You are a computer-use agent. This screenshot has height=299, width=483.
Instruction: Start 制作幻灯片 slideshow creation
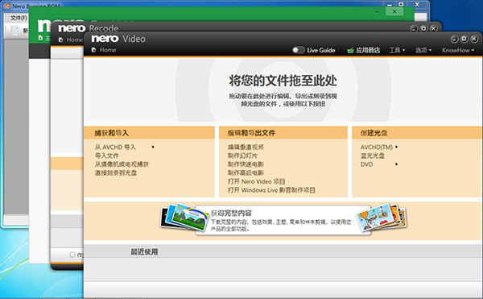242,156
